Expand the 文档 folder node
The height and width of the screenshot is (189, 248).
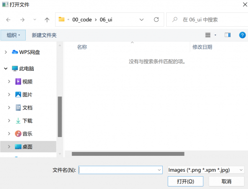(x=9, y=107)
